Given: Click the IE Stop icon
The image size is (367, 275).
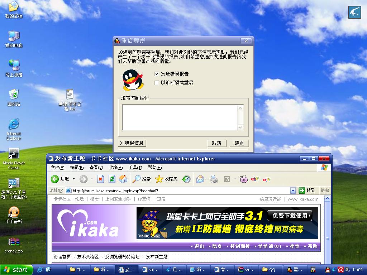Looking at the screenshot, I should tap(100, 179).
